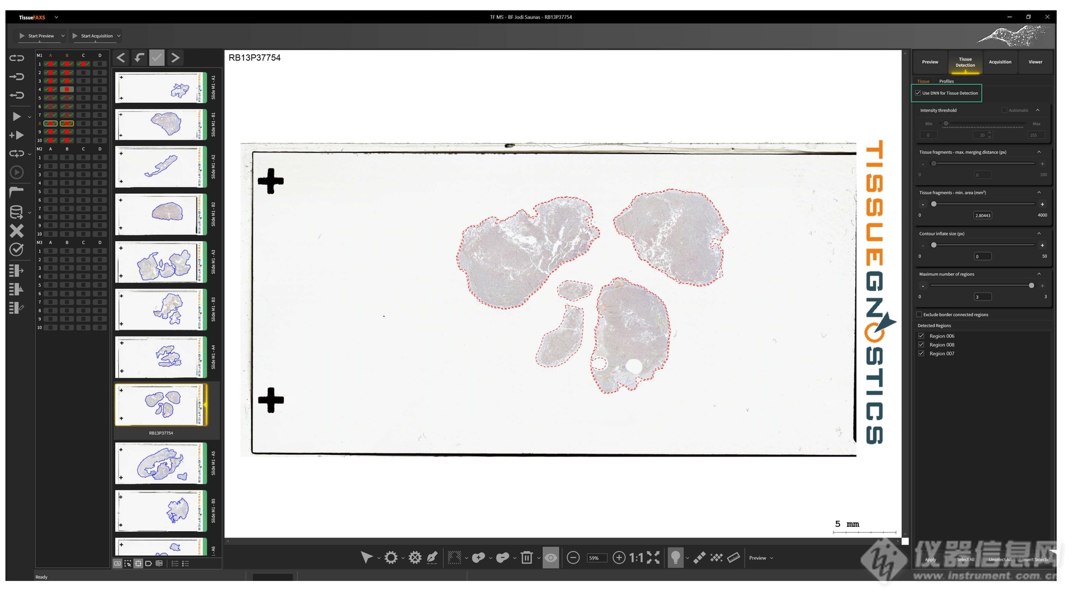Click the database icon in left sidebar
Viewport: 1074px width, 595px height.
coord(16,212)
